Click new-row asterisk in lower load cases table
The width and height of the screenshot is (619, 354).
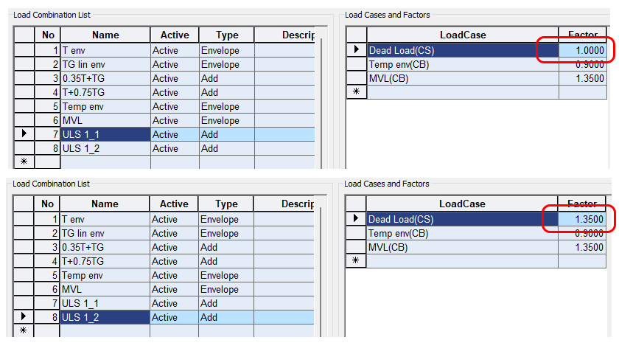[x=356, y=261]
